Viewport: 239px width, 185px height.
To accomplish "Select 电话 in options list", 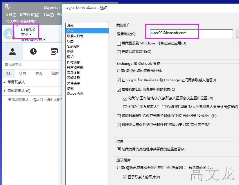I will (x=87, y=52).
